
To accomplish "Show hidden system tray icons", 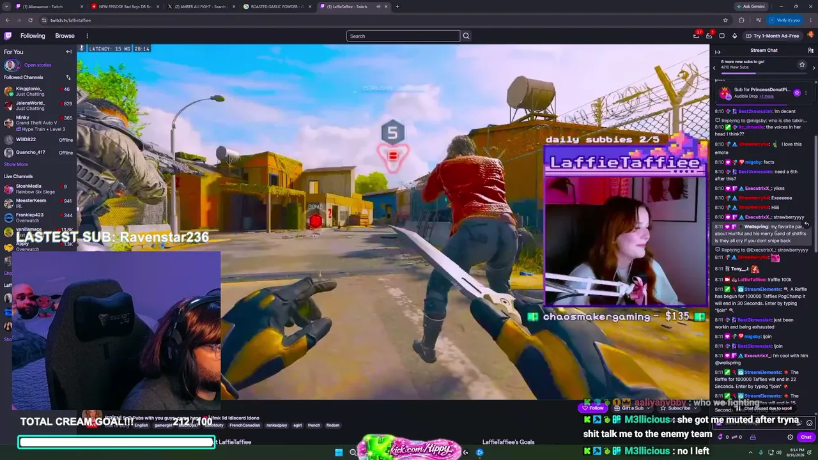I will (x=750, y=452).
